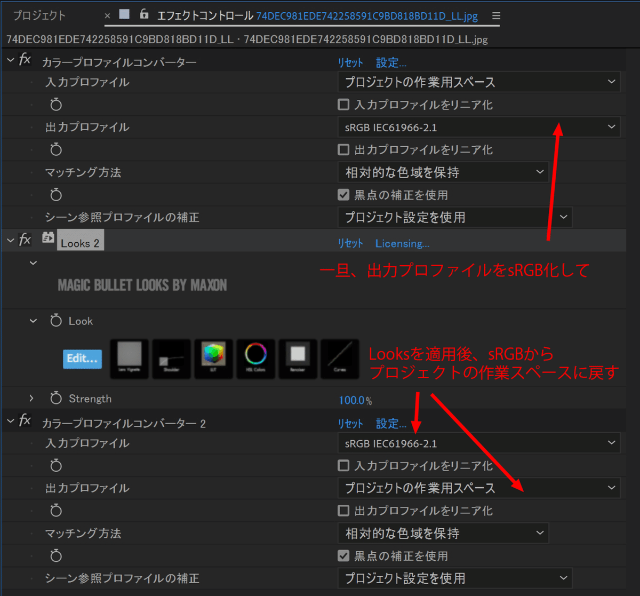Open the 出力プロファイル dropdown showing sRGB IEC61966-2.1
640x596 pixels.
click(x=479, y=127)
